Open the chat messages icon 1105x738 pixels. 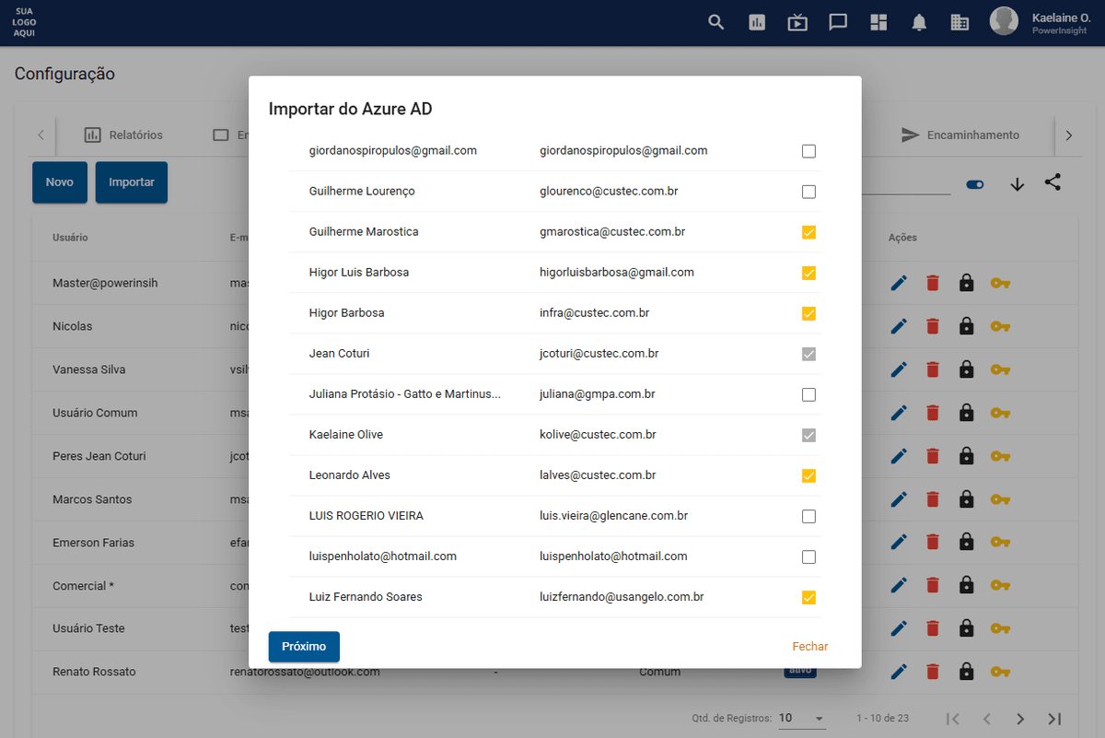[x=838, y=23]
